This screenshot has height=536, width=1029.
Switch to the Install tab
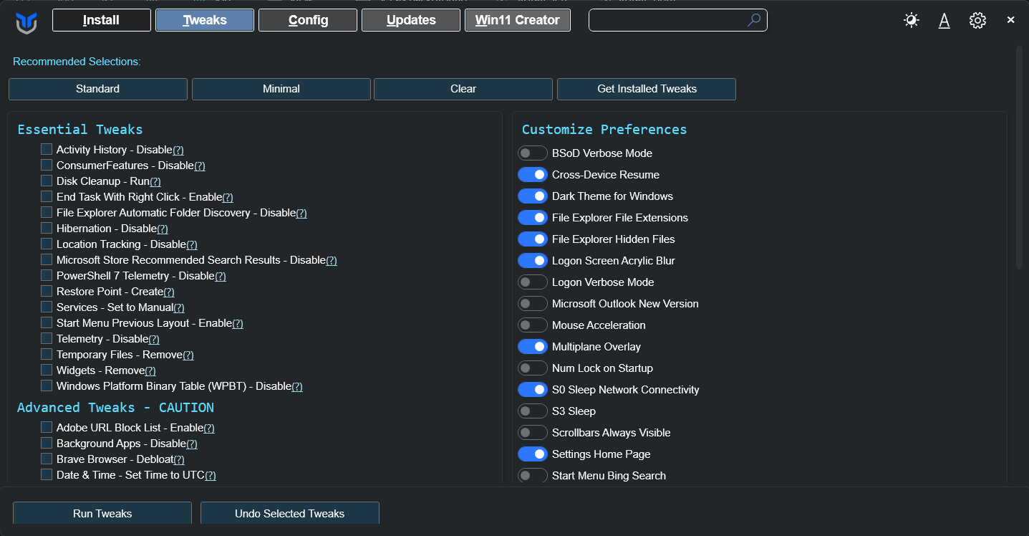point(102,20)
